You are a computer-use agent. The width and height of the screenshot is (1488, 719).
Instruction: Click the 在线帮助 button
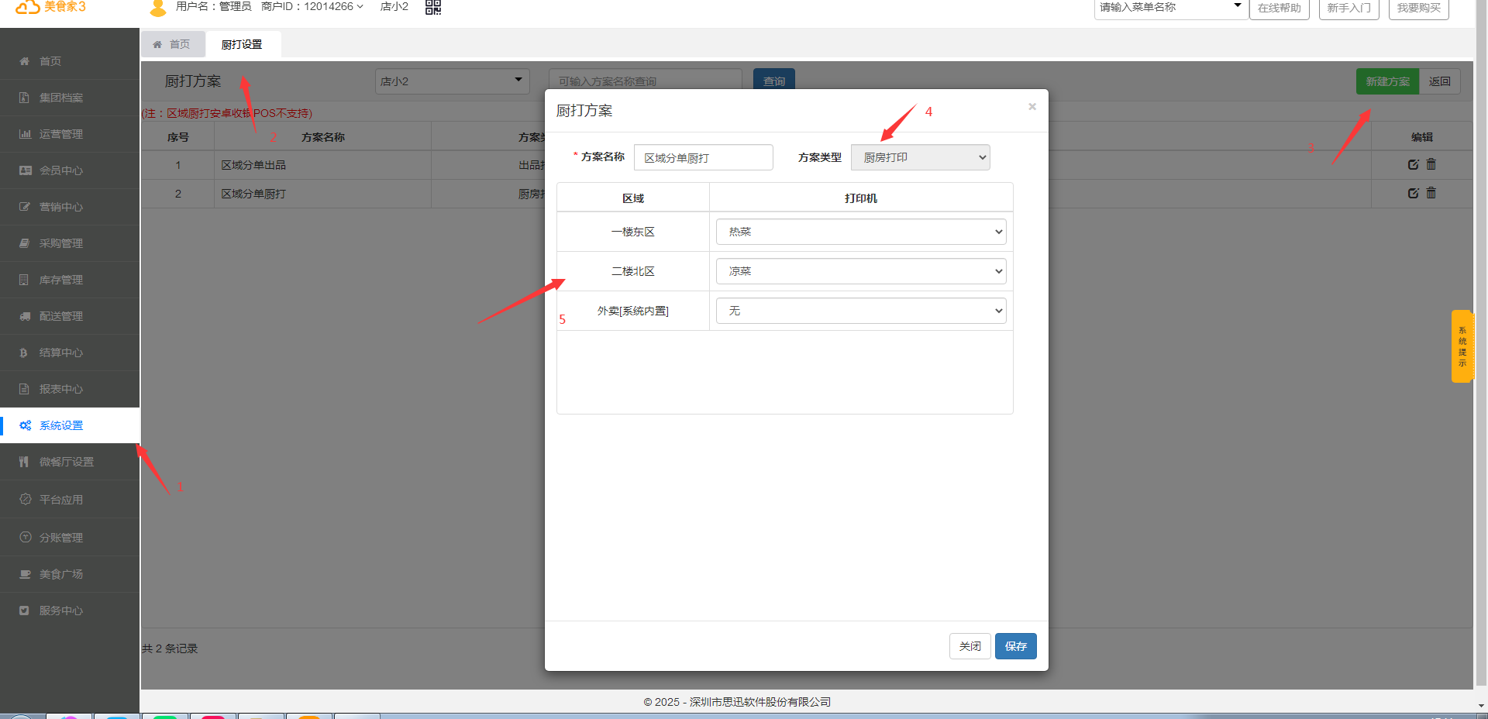(x=1279, y=8)
